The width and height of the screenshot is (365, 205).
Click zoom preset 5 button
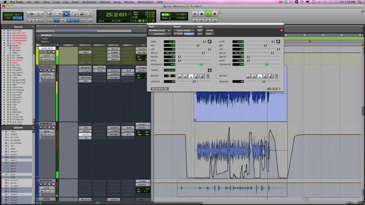tap(42, 21)
